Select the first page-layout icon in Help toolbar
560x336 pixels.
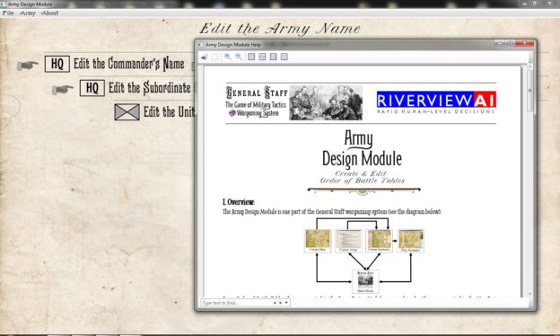[251, 57]
